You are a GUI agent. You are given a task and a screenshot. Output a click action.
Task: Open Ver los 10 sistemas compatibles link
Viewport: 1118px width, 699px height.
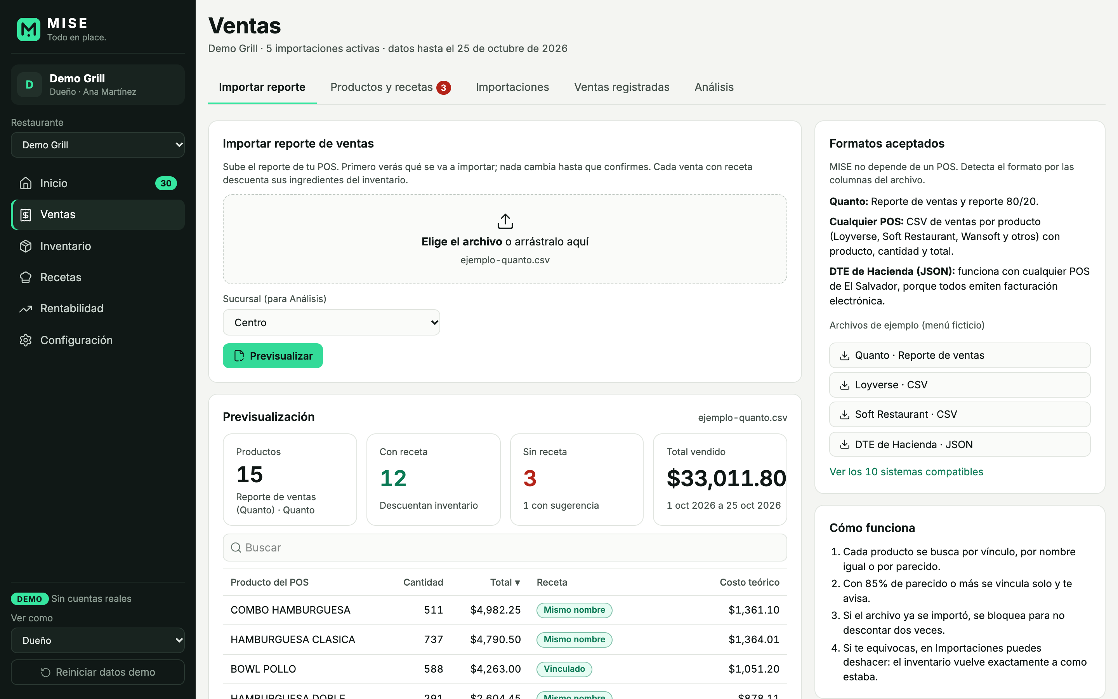coord(906,471)
